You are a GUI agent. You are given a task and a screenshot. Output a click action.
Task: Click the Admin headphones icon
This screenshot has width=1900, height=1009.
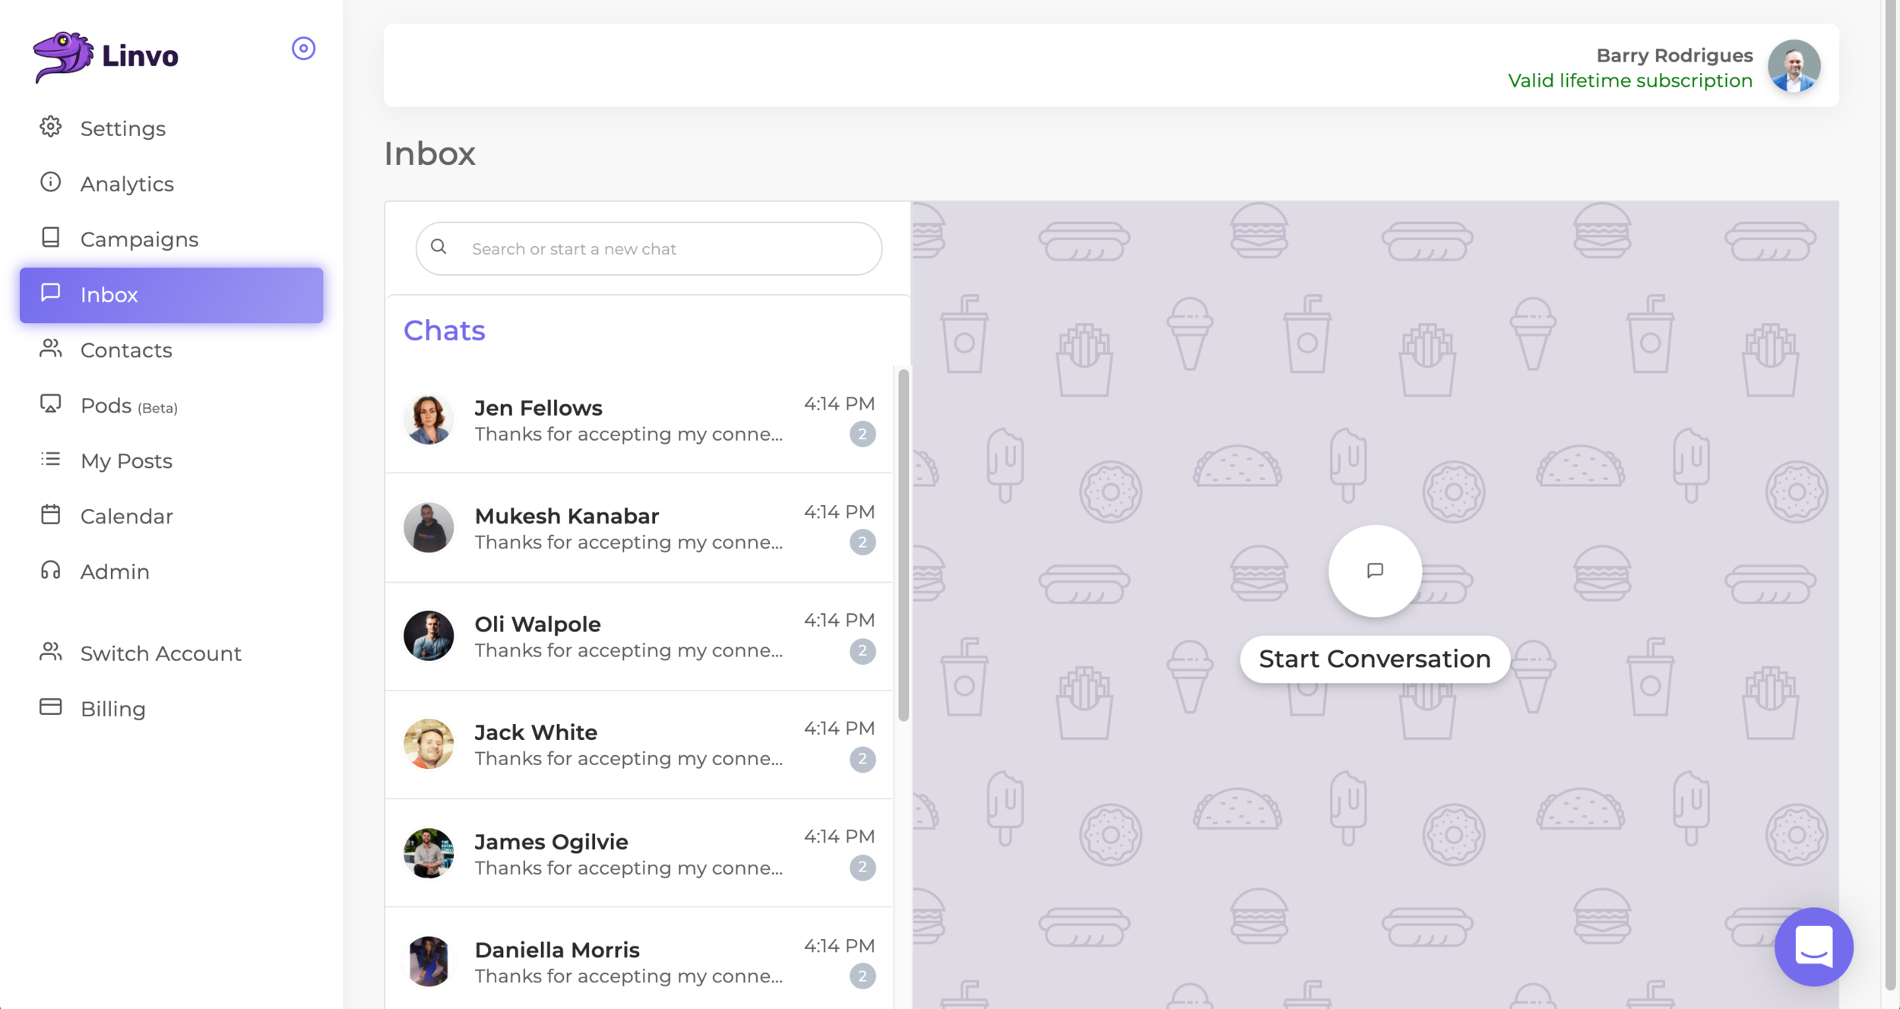coord(50,571)
